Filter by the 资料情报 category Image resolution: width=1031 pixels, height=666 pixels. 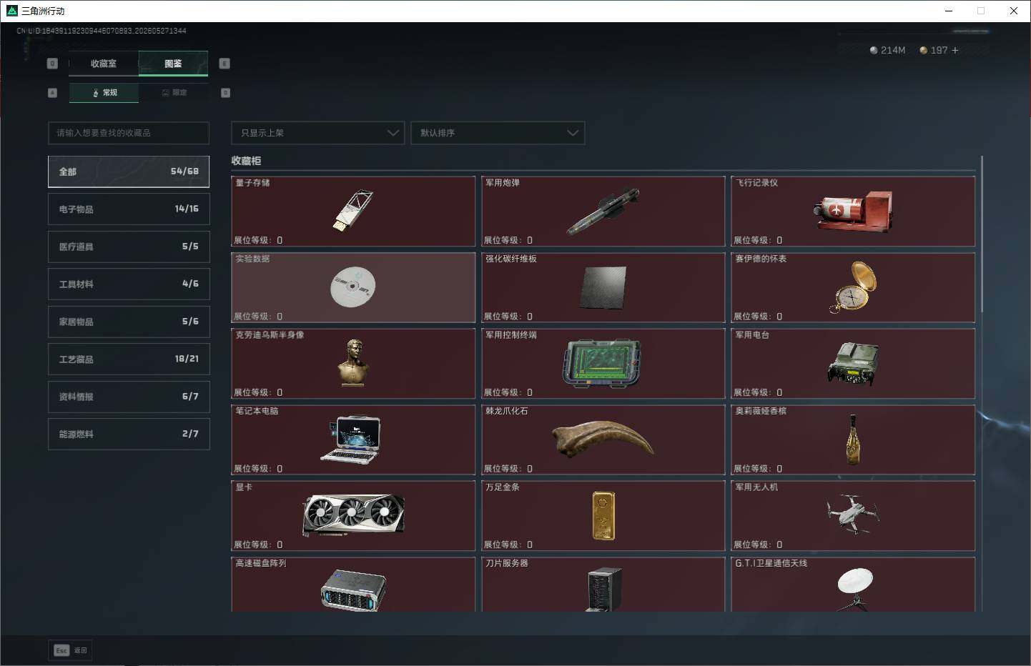pyautogui.click(x=129, y=397)
